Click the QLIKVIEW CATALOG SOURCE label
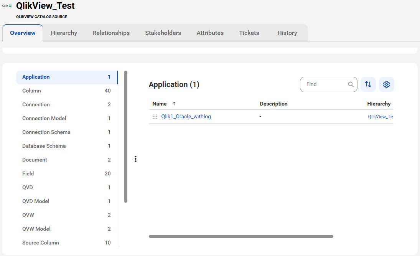Viewport: 420px width, 256px height. pyautogui.click(x=41, y=17)
